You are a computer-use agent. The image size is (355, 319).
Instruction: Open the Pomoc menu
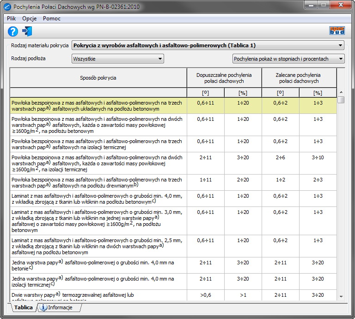pyautogui.click(x=52, y=19)
